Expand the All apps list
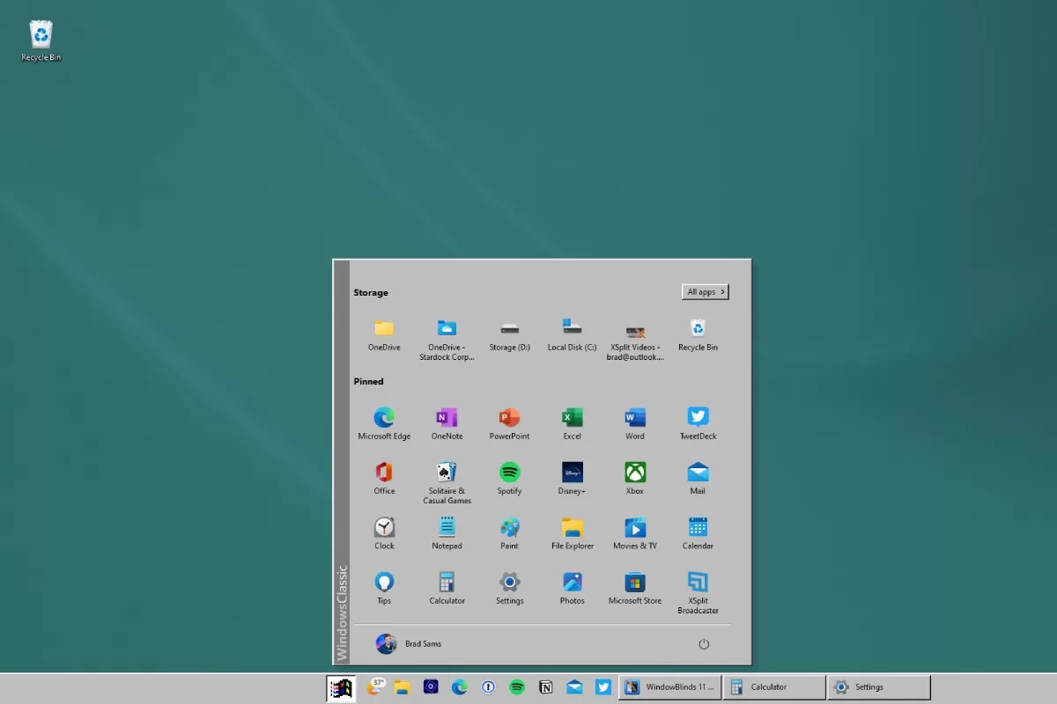This screenshot has height=704, width=1057. pyautogui.click(x=705, y=292)
